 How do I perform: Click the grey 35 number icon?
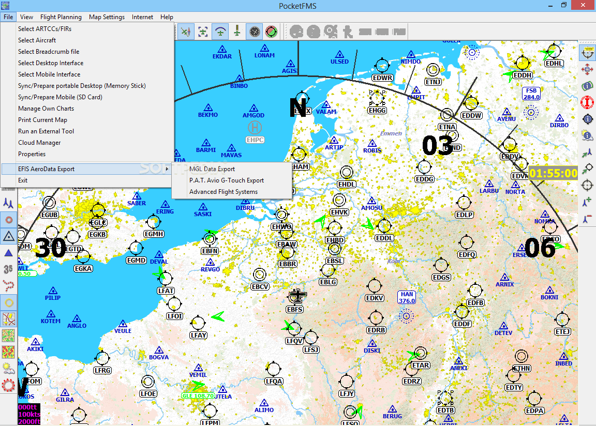click(x=8, y=269)
